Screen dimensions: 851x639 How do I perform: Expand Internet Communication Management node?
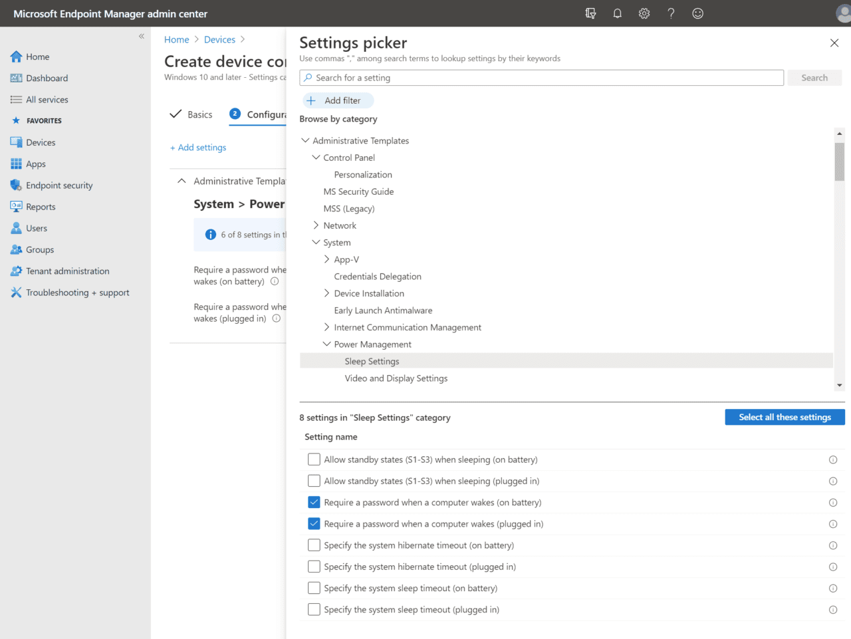(x=326, y=327)
